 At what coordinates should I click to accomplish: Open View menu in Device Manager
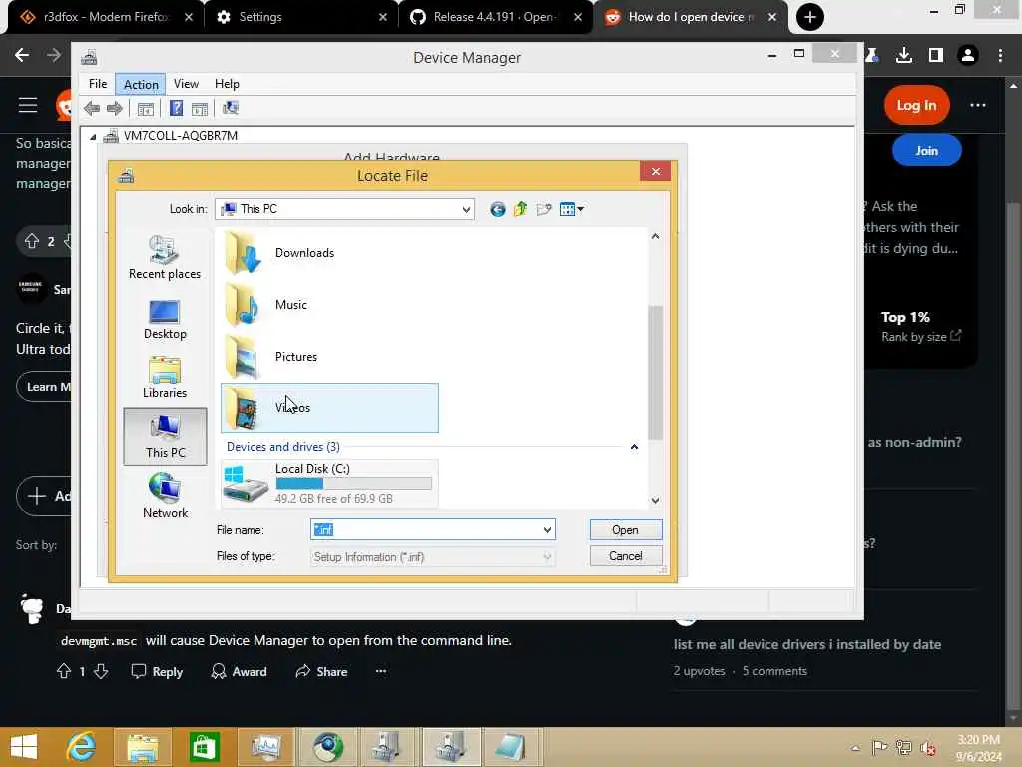tap(186, 84)
